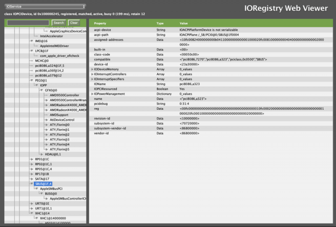Click the compatible property value
This screenshot has height=227, width=336.
coord(223,59)
